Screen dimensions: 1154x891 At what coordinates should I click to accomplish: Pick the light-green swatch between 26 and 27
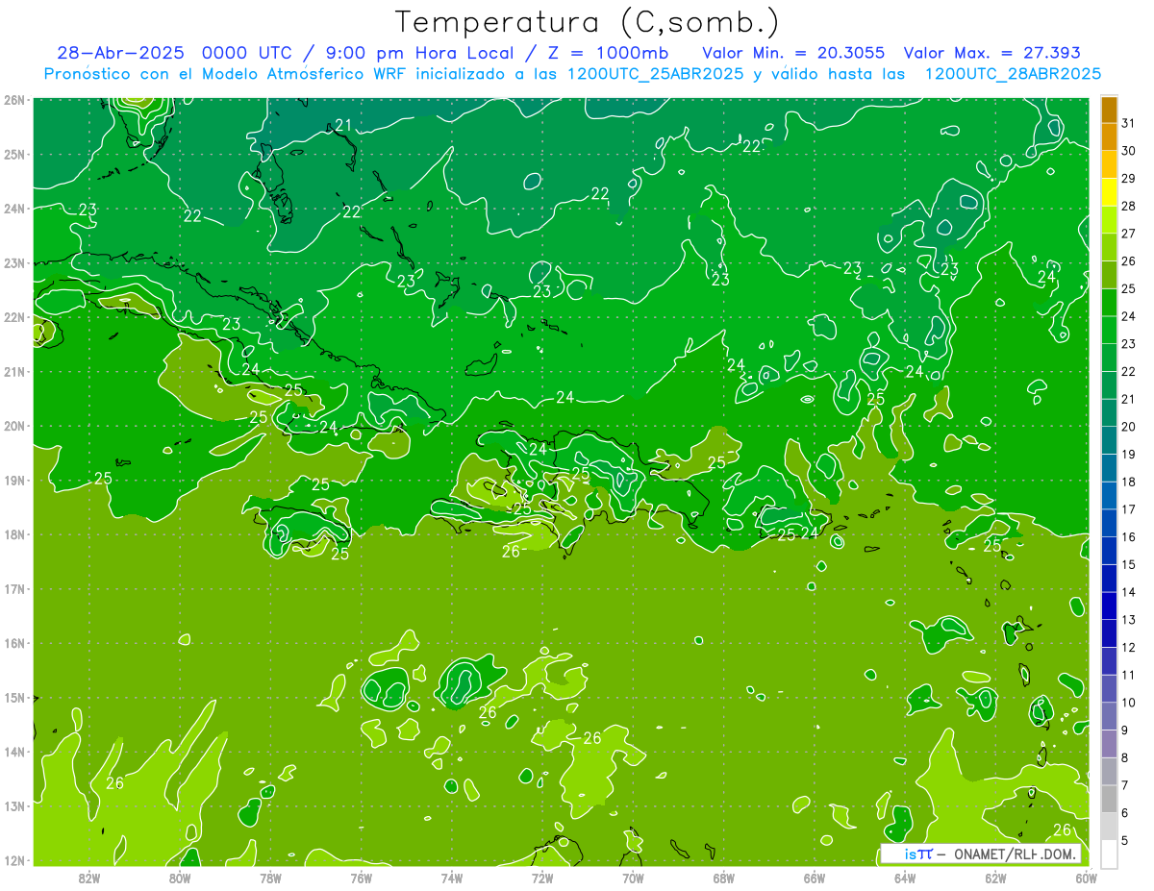(1109, 247)
